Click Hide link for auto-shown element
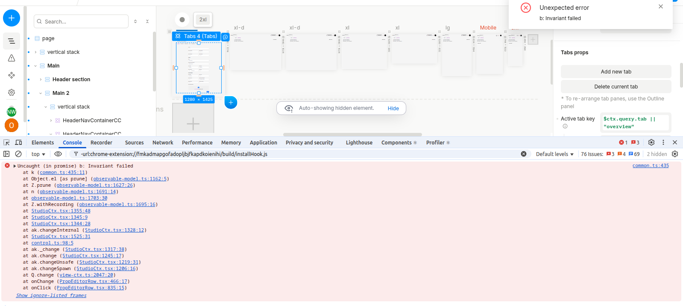 click(393, 109)
